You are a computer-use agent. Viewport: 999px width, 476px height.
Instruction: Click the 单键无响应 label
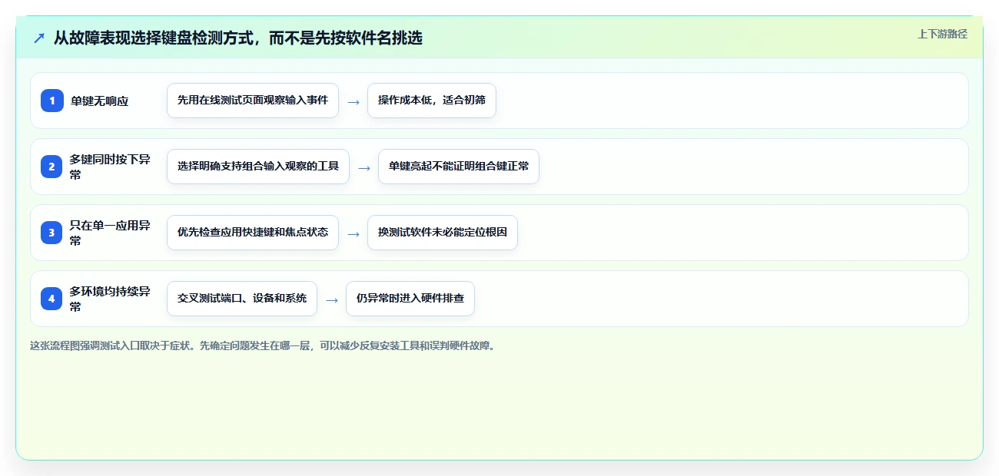(100, 101)
